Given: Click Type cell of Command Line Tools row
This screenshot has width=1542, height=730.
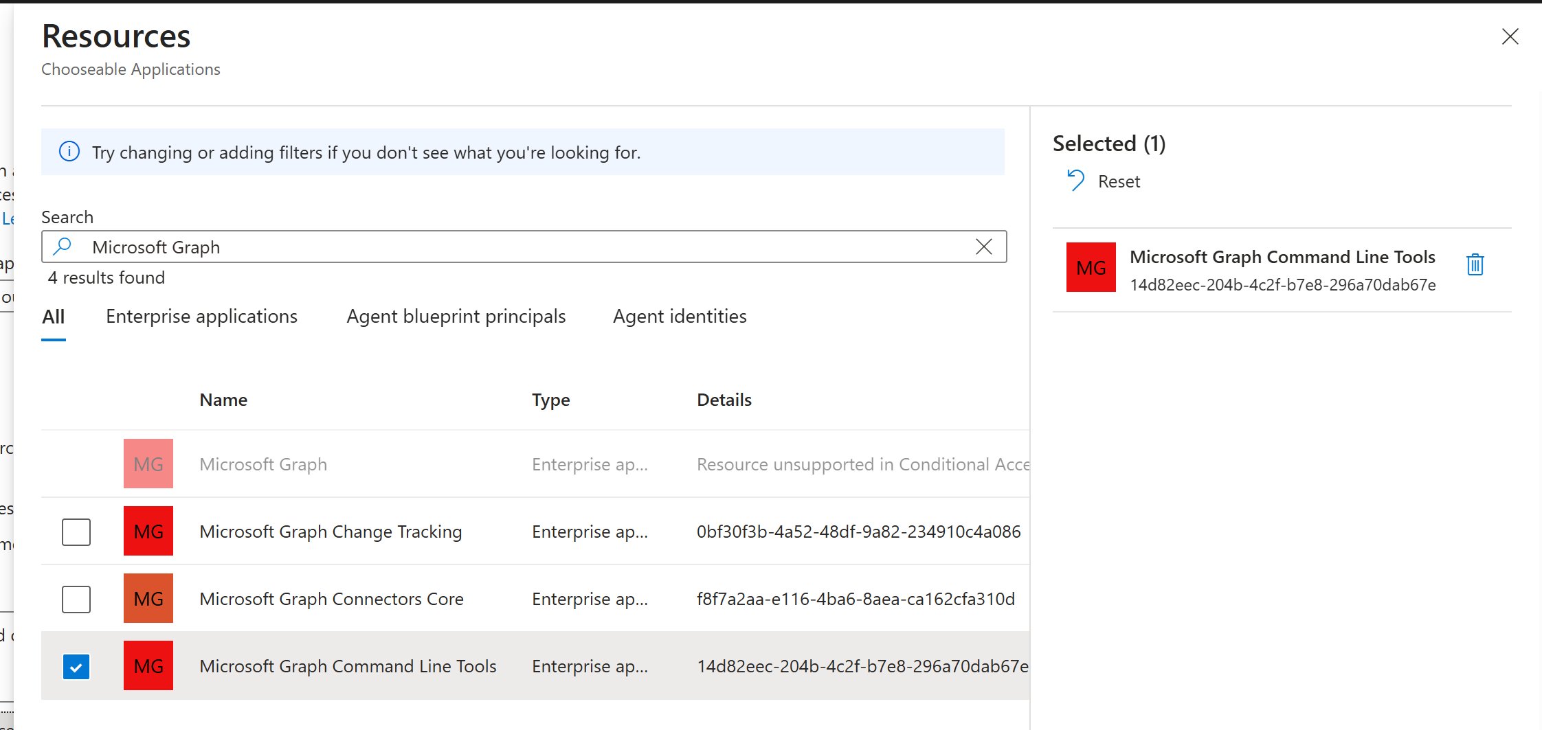Looking at the screenshot, I should (x=590, y=666).
